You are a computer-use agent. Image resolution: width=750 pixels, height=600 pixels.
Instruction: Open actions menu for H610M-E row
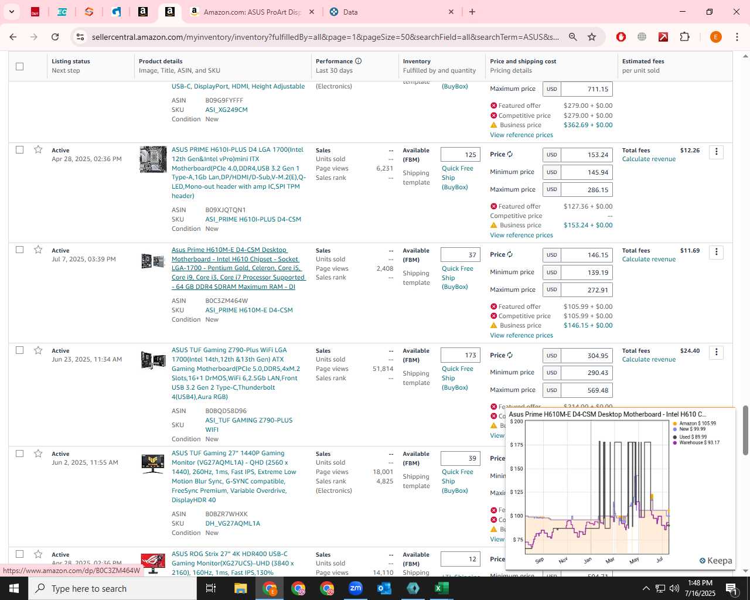[716, 252]
